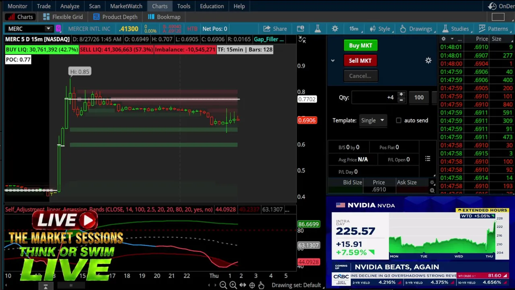The height and width of the screenshot is (290, 515).
Task: Select the Charts sub-tab with candlestick icon
Action: (20, 17)
